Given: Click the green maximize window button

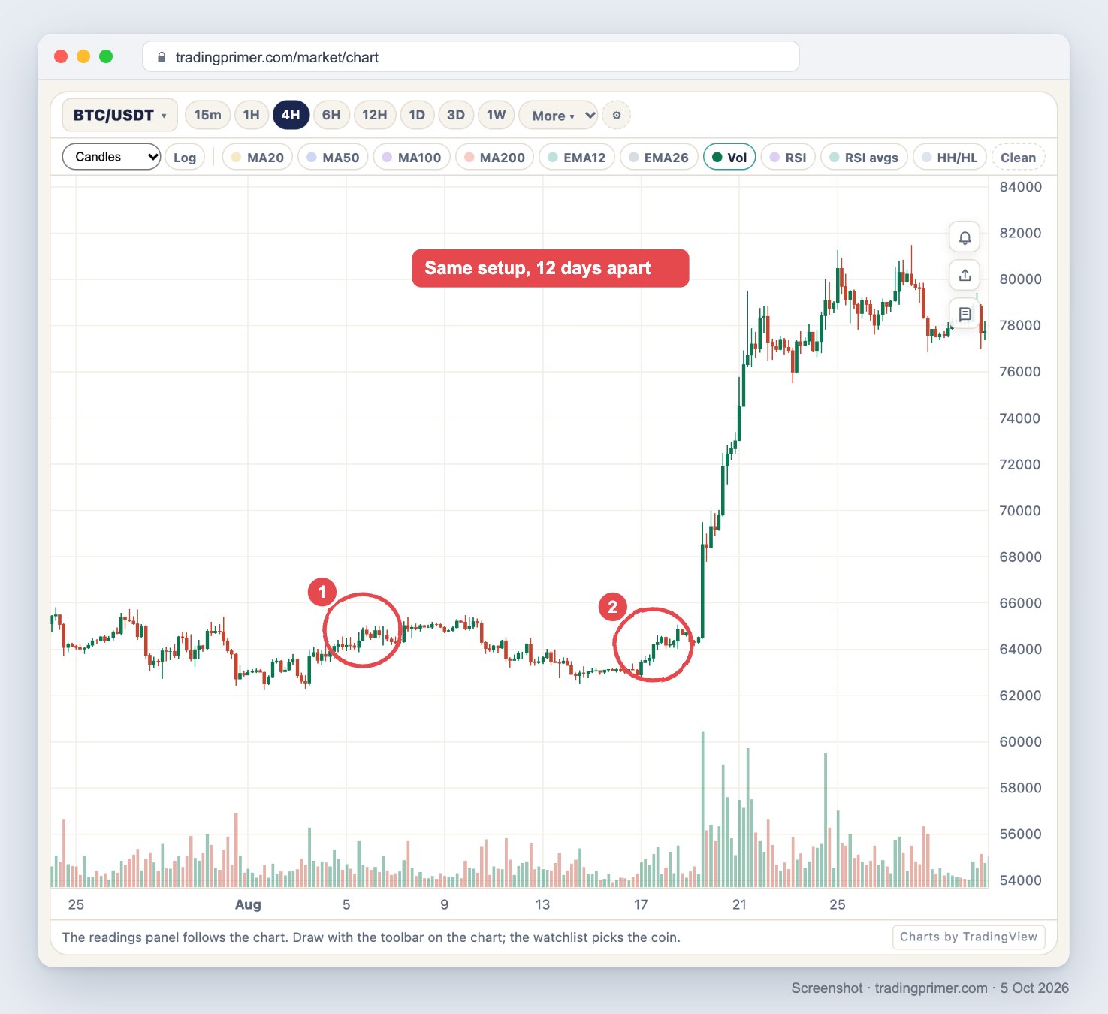Looking at the screenshot, I should [106, 56].
